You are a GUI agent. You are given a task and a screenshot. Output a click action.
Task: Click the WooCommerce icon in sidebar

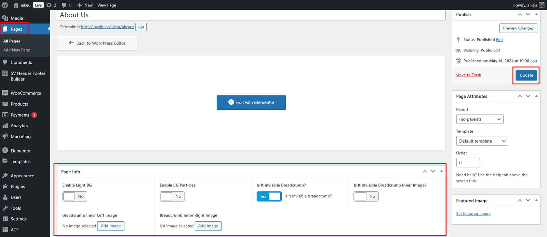[x=5, y=93]
